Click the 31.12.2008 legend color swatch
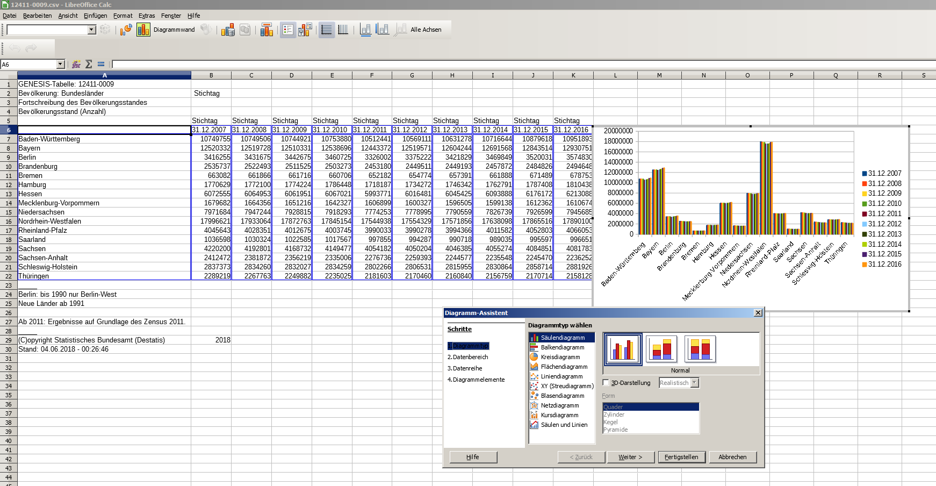 (x=865, y=184)
